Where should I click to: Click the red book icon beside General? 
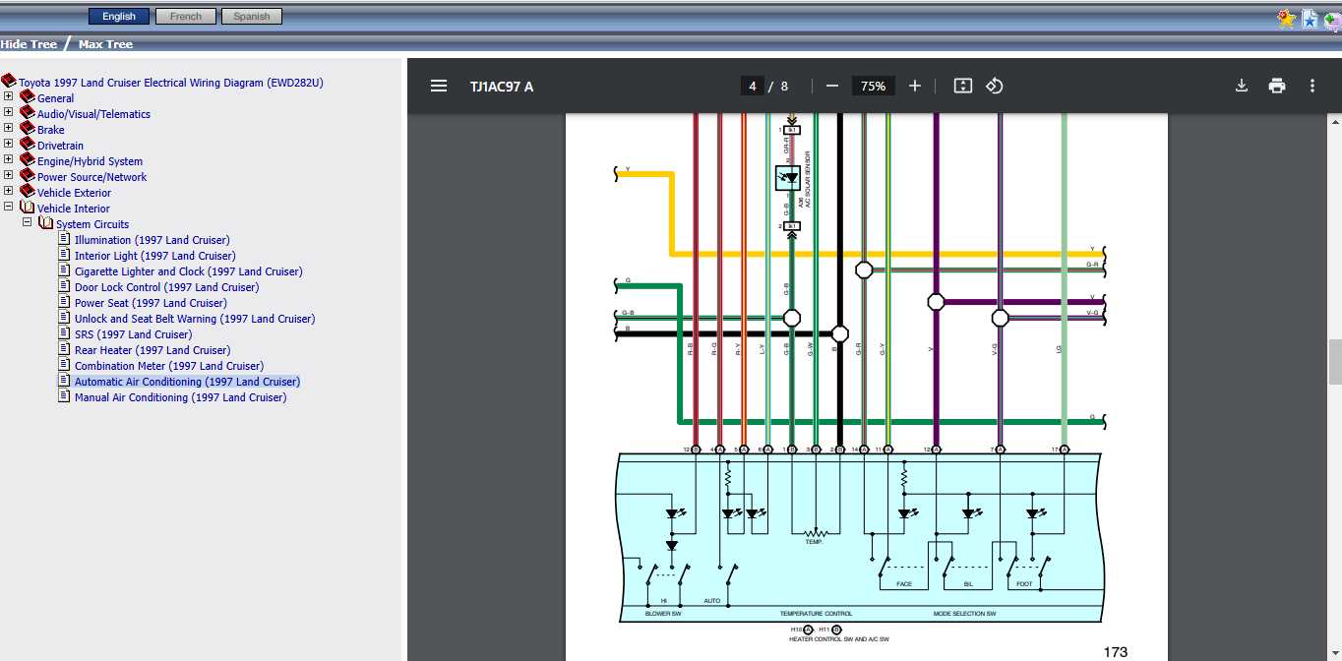tap(27, 97)
